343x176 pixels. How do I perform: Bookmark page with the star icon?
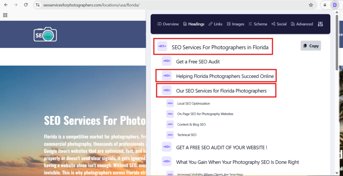pos(311,5)
